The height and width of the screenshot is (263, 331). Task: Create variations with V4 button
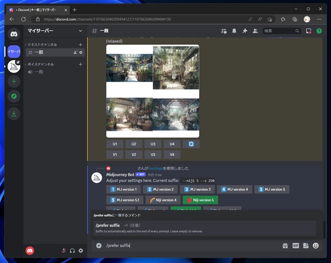pyautogui.click(x=172, y=154)
